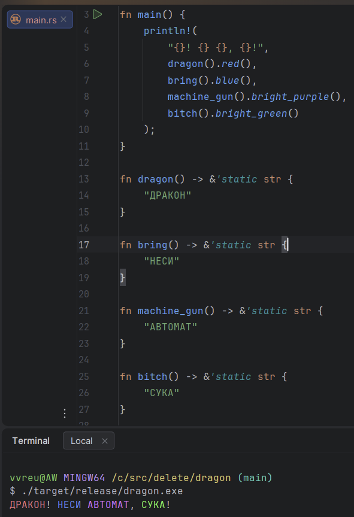Close the Local terminal session tab
The image size is (354, 517).
(105, 441)
